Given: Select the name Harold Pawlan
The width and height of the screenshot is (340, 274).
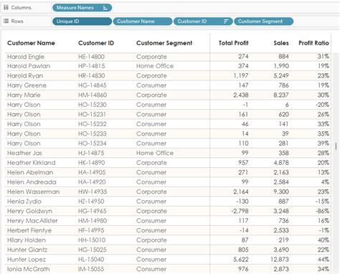Looking at the screenshot, I should 29,66.
